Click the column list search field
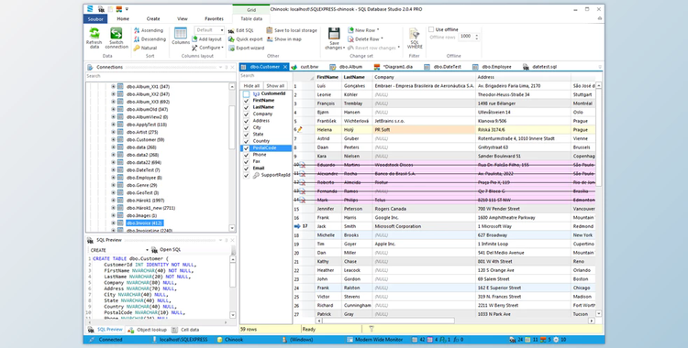The width and height of the screenshot is (688, 348). [x=265, y=75]
